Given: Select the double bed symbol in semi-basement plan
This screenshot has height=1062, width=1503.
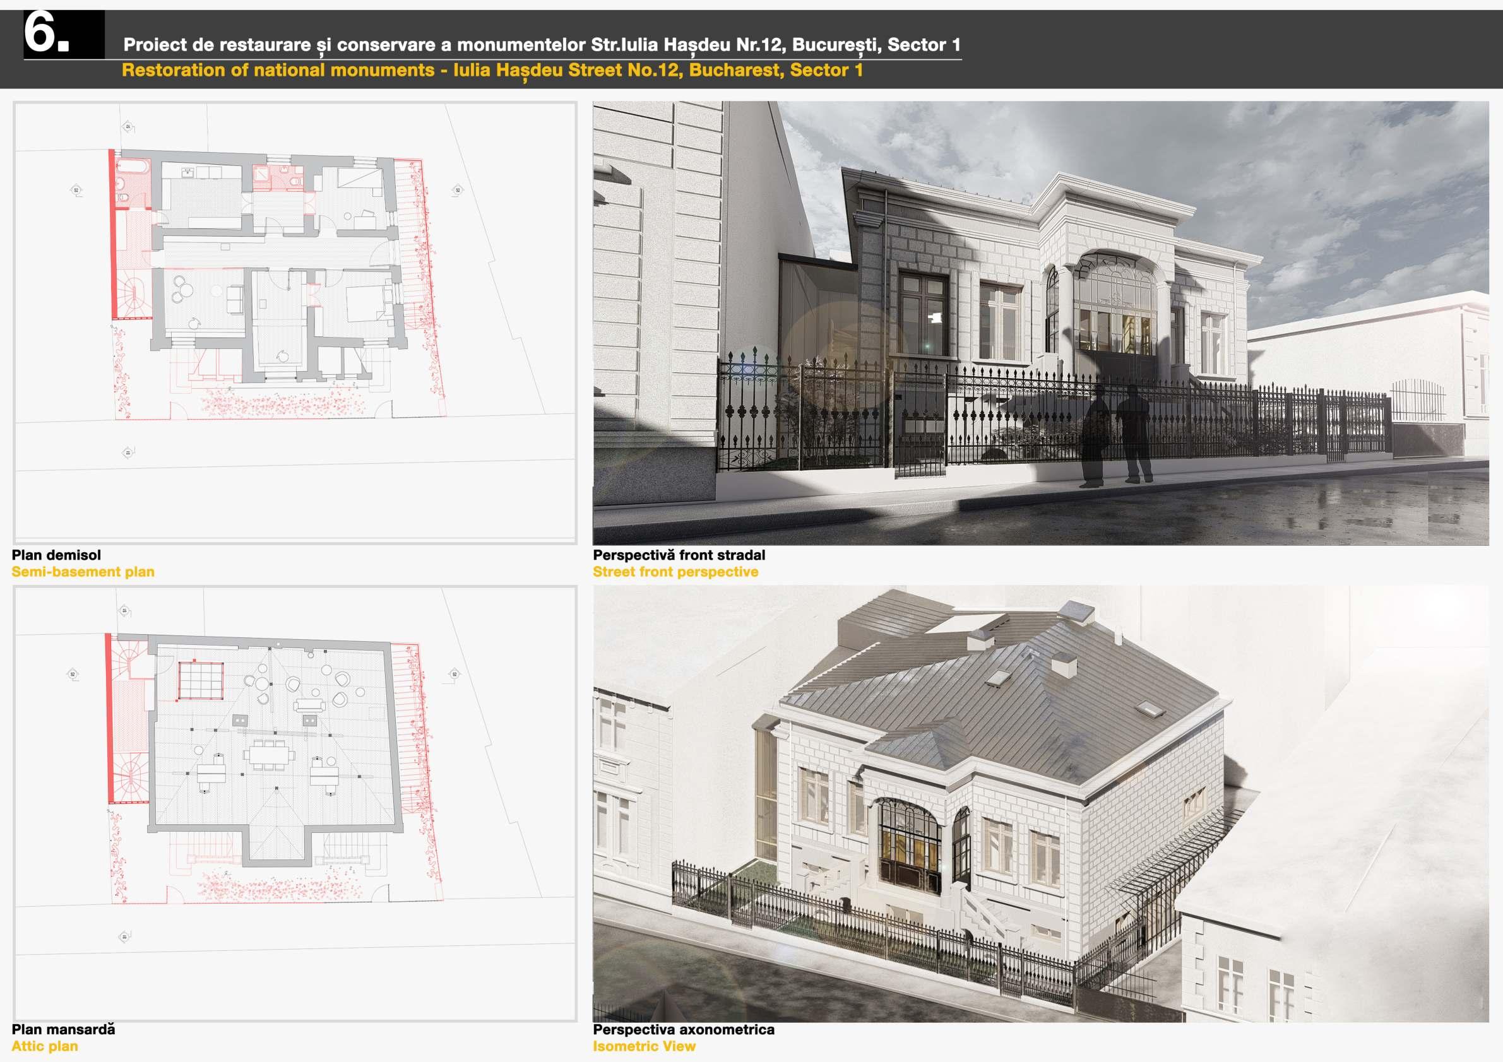Looking at the screenshot, I should tap(365, 302).
